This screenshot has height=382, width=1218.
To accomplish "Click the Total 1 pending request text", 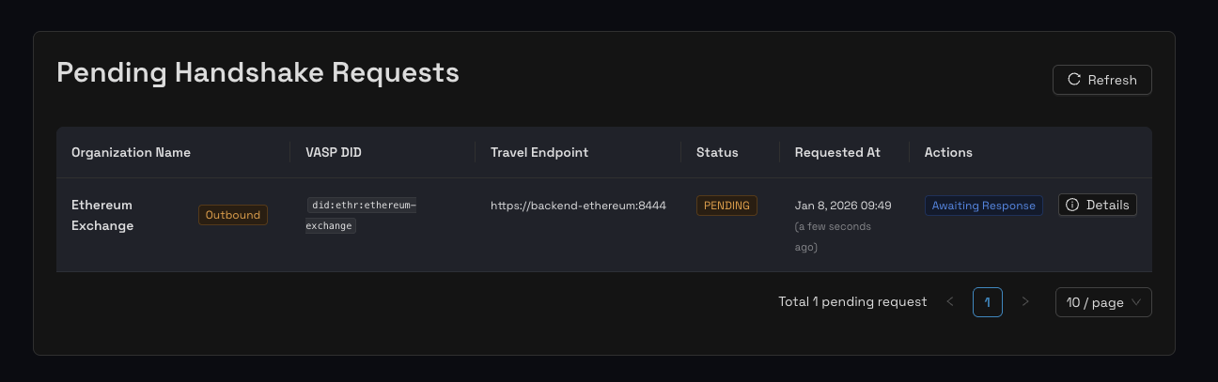I will (852, 302).
